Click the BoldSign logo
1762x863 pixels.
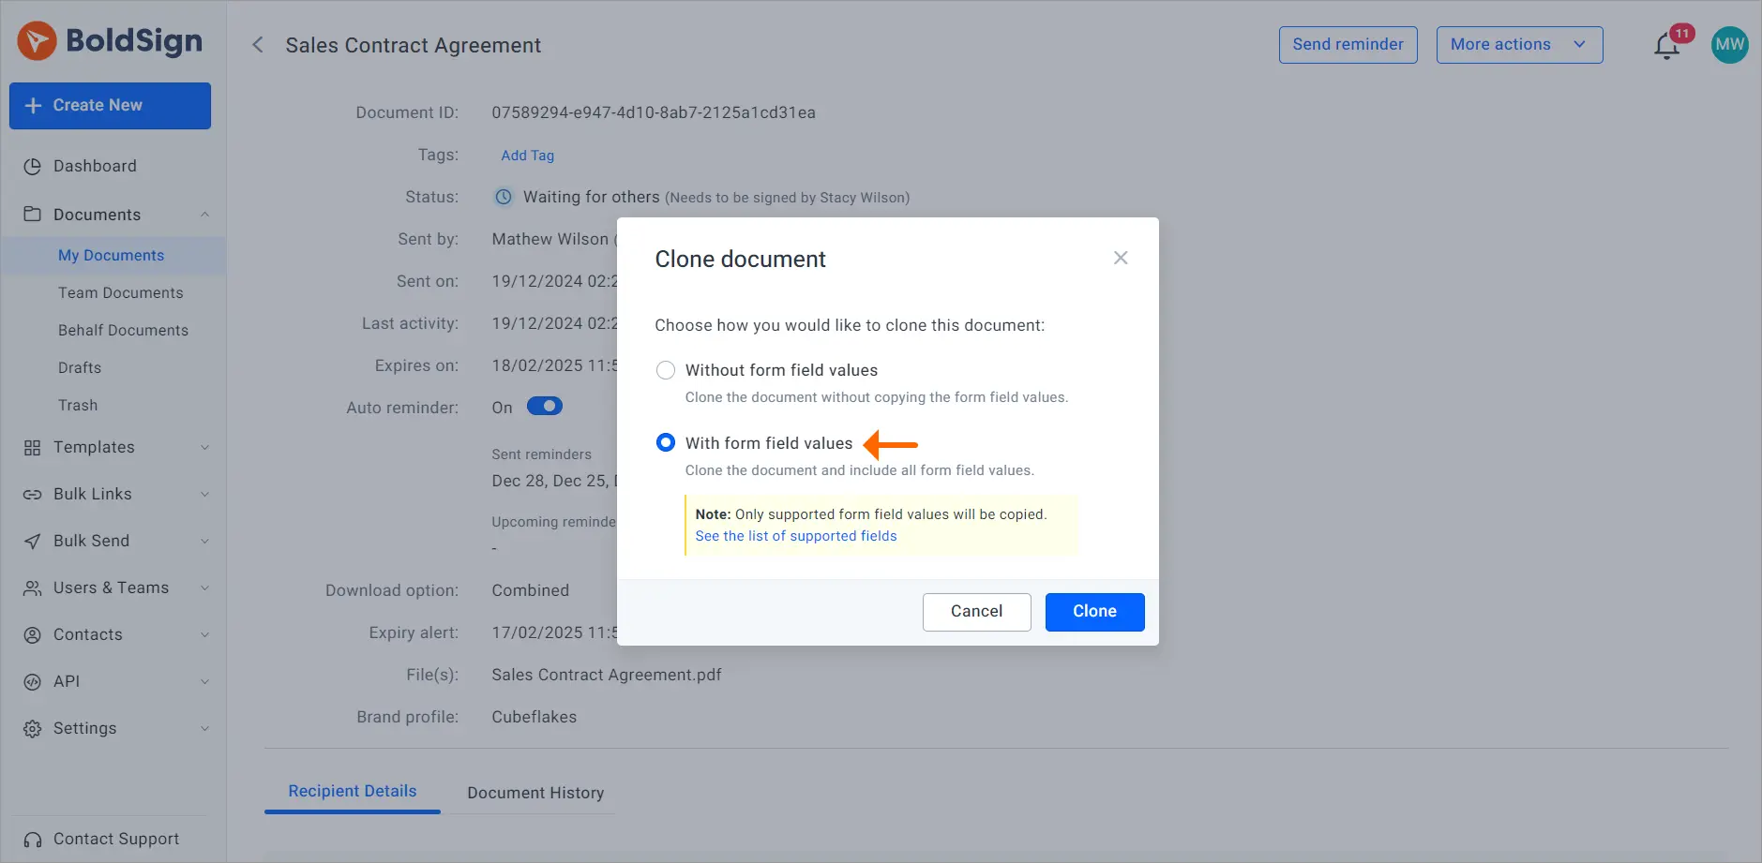(x=110, y=41)
